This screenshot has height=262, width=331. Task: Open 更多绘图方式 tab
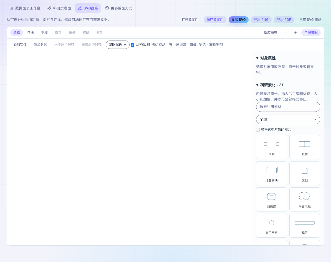point(119,8)
